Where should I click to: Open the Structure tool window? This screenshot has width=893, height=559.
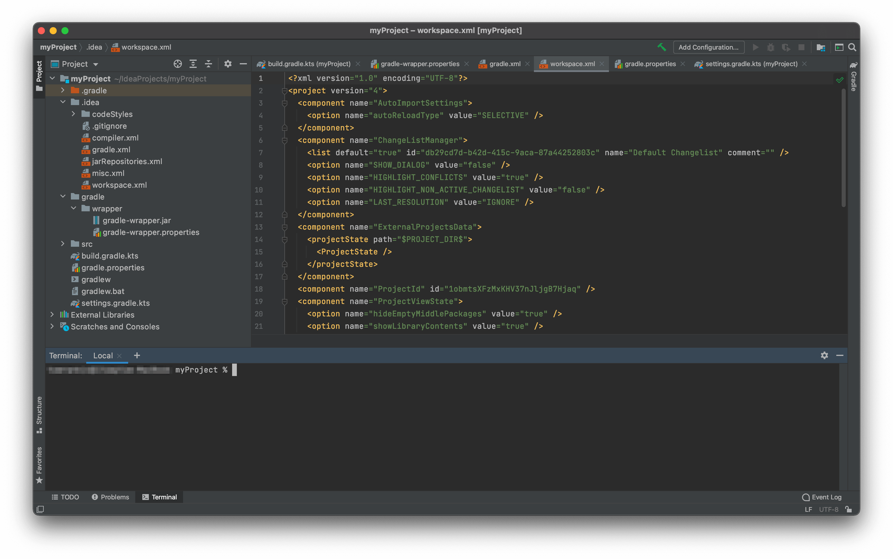(39, 415)
